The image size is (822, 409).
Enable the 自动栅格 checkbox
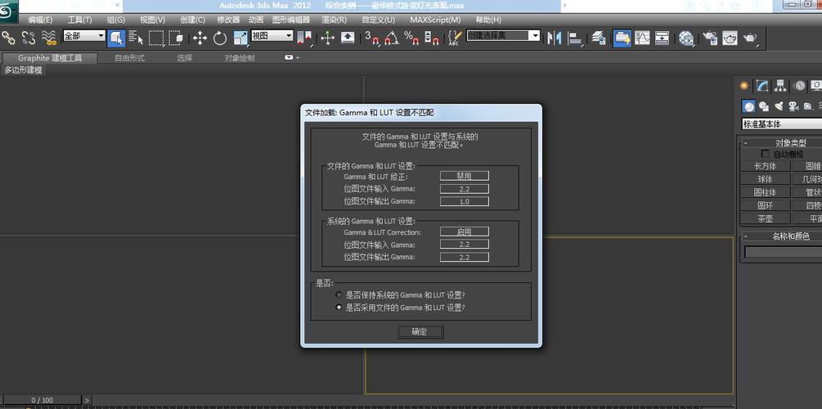click(766, 154)
